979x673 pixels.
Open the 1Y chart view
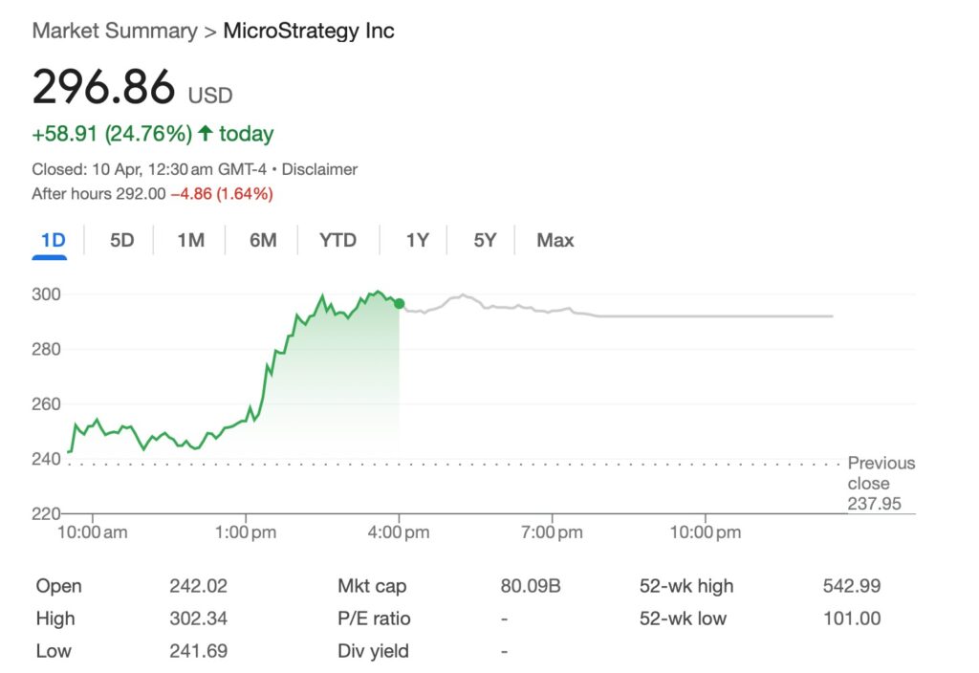(x=417, y=241)
